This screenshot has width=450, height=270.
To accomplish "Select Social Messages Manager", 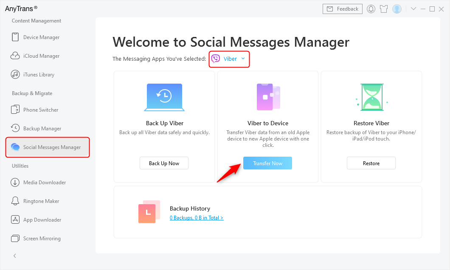I will pyautogui.click(x=48, y=147).
